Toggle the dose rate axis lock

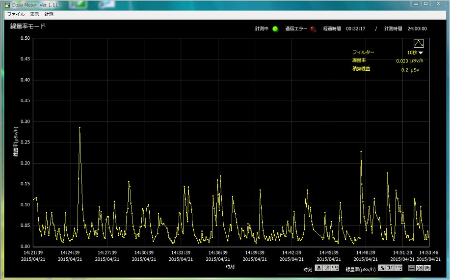pos(382,268)
